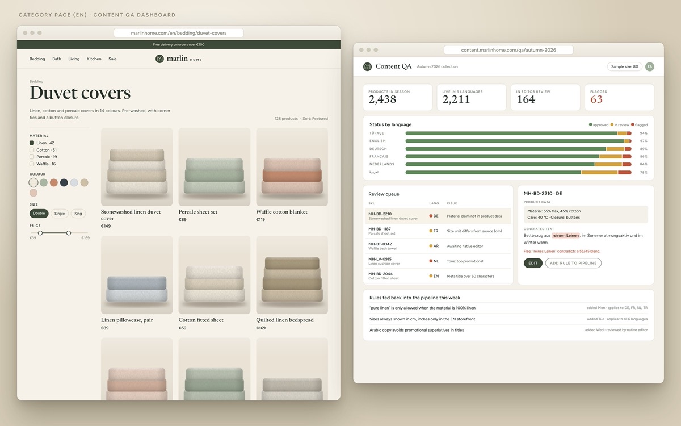Screen dimensions: 681x426
Task: Click the Flagged 63 stat card
Action: [x=619, y=98]
